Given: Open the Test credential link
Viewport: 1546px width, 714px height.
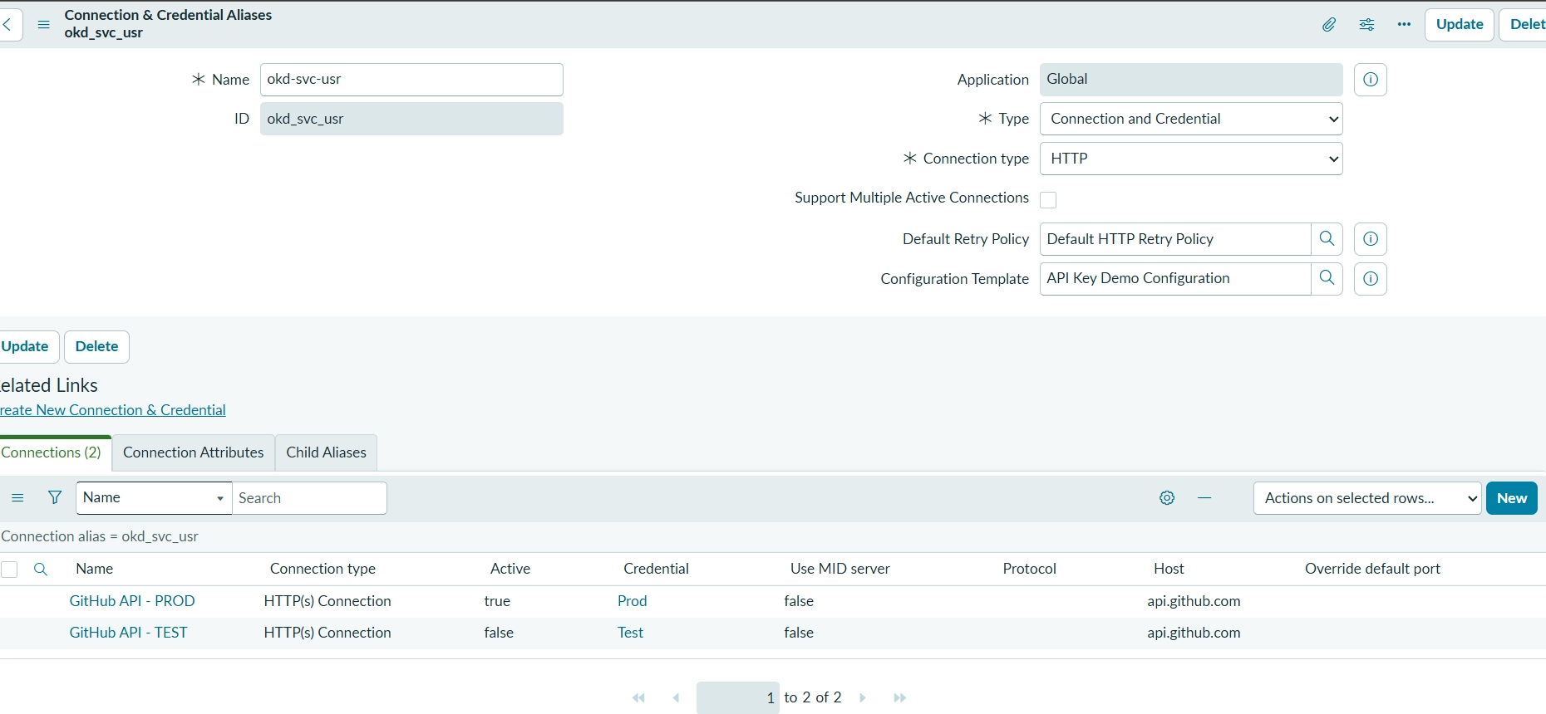Looking at the screenshot, I should click(631, 633).
